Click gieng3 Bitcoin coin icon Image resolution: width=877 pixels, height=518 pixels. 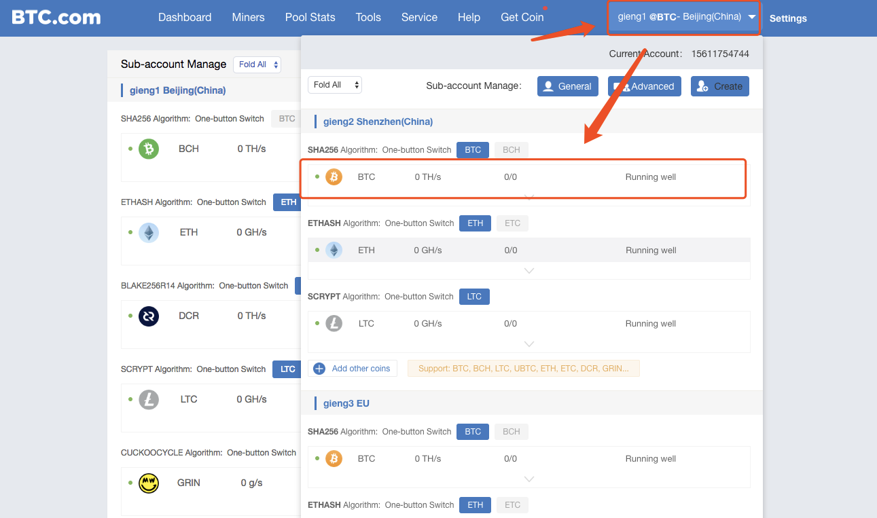334,459
